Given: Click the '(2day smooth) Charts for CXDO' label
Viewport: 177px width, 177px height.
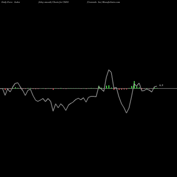Looking at the screenshot, I should pyautogui.click(x=53, y=2).
